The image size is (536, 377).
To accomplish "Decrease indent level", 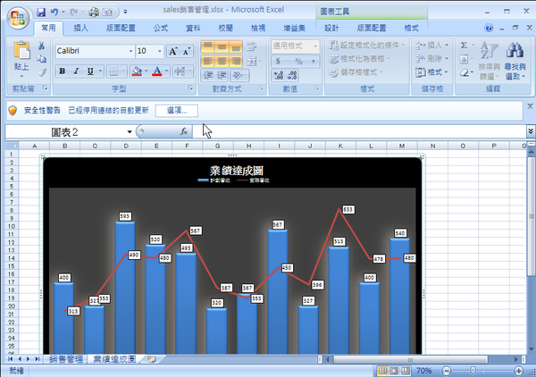I will pyautogui.click(x=208, y=75).
